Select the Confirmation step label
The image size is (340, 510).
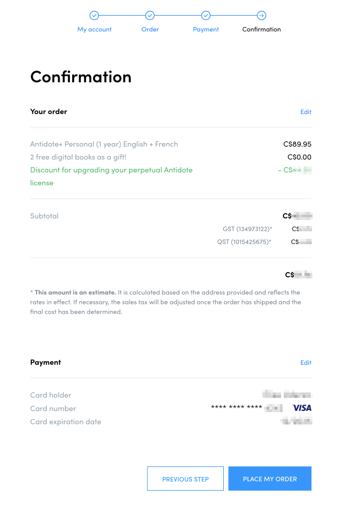click(261, 30)
